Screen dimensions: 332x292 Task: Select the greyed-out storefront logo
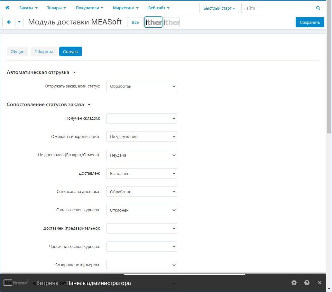tap(171, 22)
